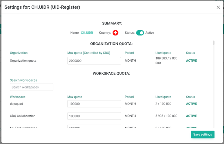Click the Swiss country flag icon
Viewport: 224px width, 144px height.
tap(115, 33)
